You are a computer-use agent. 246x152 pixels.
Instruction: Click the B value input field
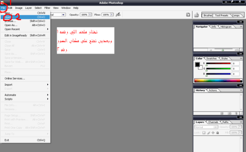point(235,74)
